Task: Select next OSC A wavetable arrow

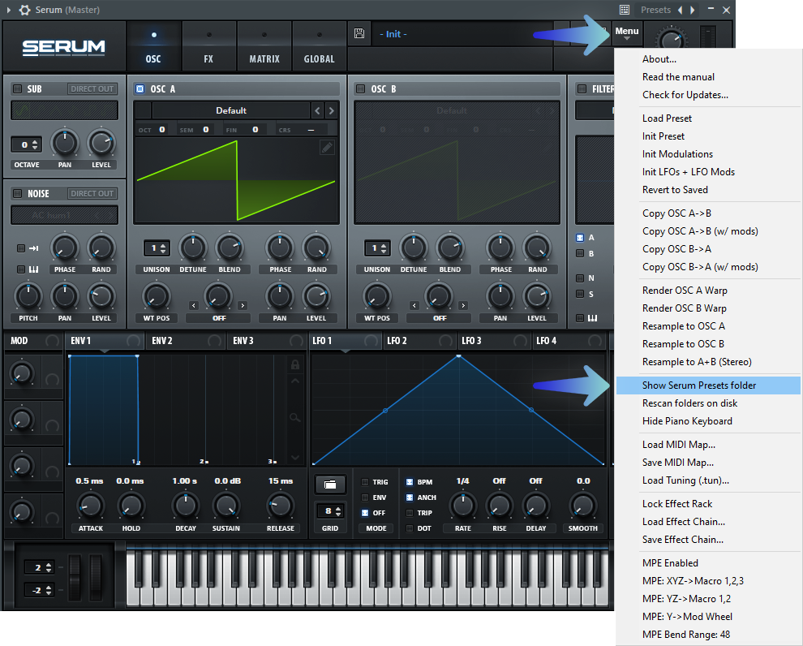Action: 332,110
